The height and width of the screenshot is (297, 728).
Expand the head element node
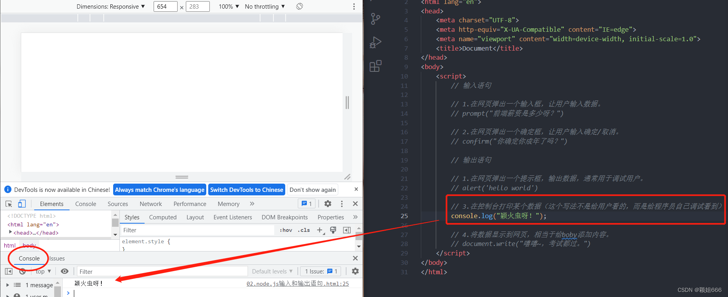(x=10, y=232)
